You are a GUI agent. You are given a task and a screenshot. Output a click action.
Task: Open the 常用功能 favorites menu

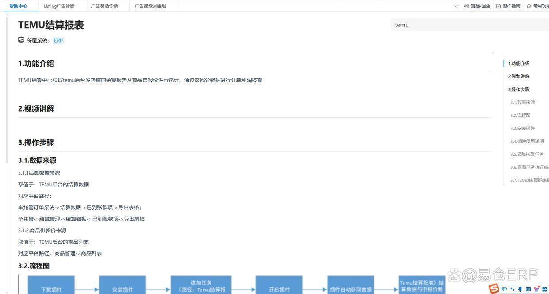click(541, 6)
